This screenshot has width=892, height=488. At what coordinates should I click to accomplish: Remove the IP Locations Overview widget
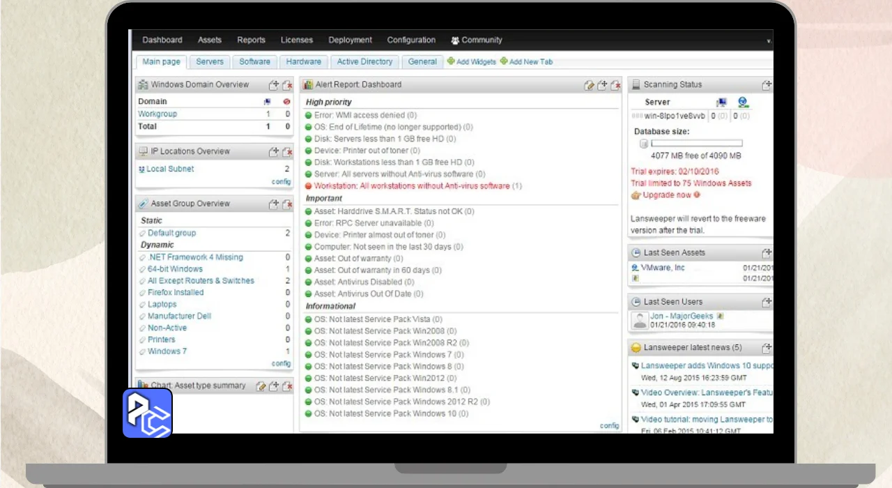(287, 151)
